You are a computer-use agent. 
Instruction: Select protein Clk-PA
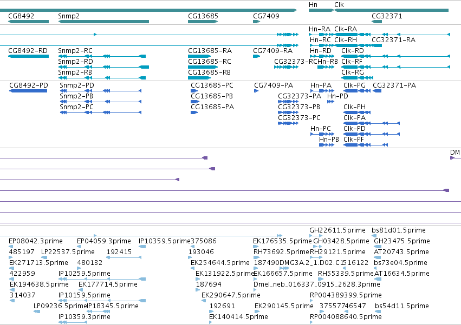355,118
